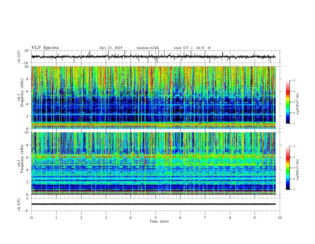The width and height of the screenshot is (315, 244).
Task: Click the ch.2 "Frequency (kHz)" axis label
Action: coord(22,159)
